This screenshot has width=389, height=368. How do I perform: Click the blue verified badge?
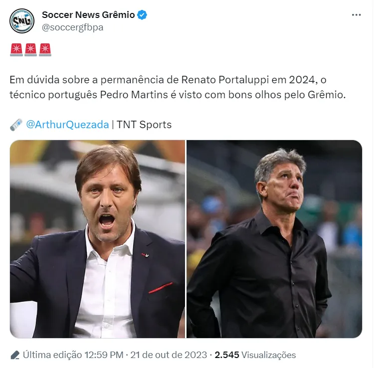(x=142, y=15)
